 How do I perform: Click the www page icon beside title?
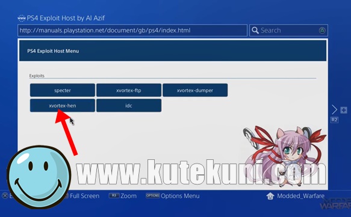click(x=22, y=18)
